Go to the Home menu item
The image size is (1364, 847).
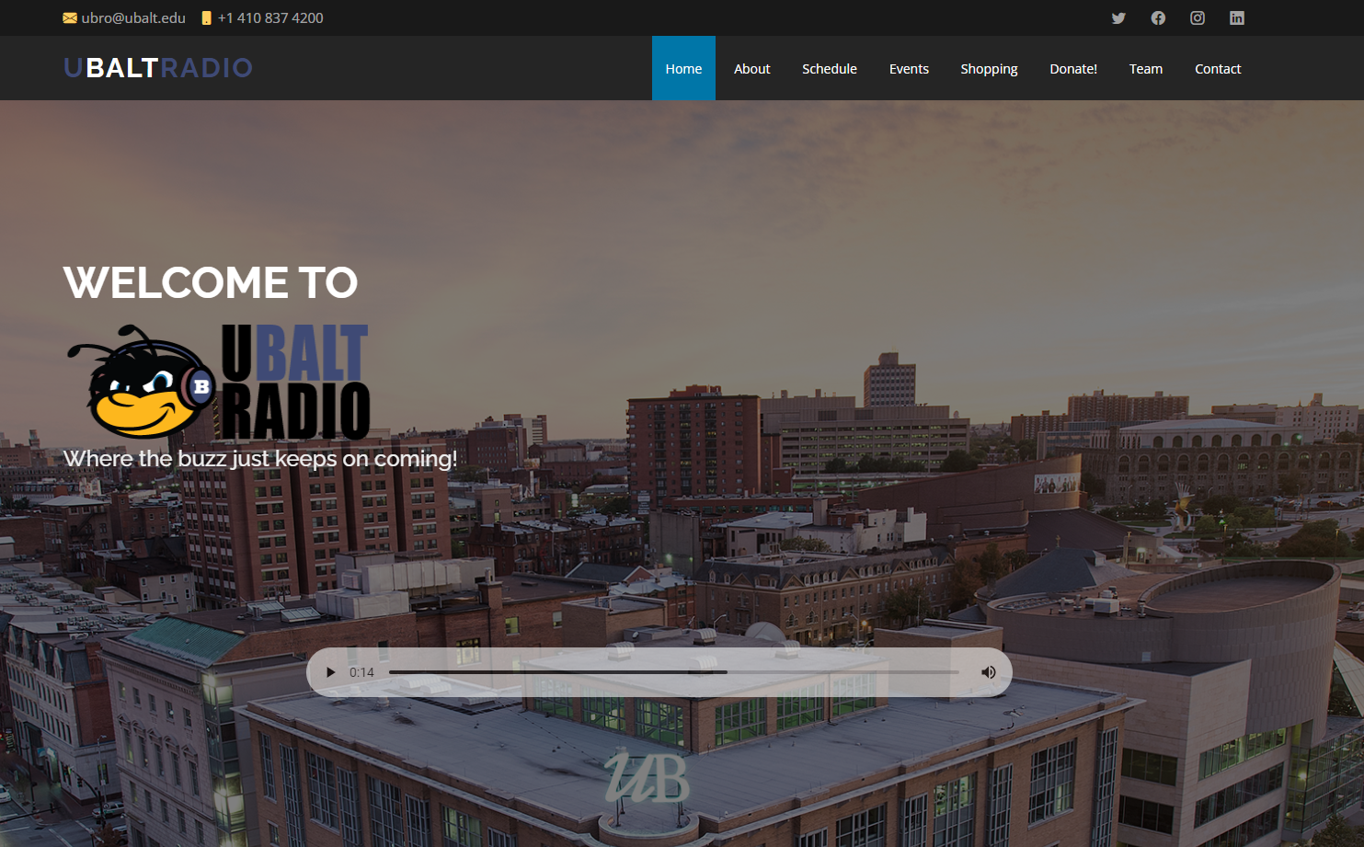(683, 69)
